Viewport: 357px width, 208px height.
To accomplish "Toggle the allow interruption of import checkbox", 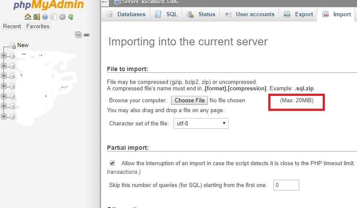I will [x=112, y=163].
